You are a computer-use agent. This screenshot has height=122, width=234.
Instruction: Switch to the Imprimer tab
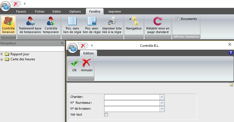(115, 11)
